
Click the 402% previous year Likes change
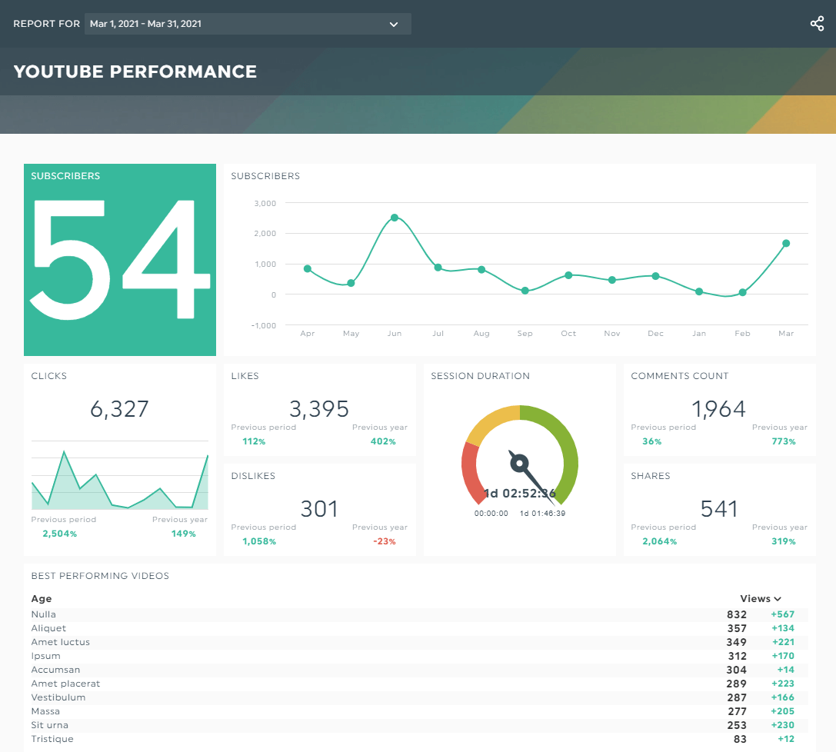tap(383, 442)
